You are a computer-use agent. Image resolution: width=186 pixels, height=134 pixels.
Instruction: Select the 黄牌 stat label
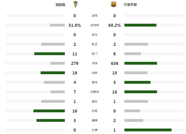95,120
